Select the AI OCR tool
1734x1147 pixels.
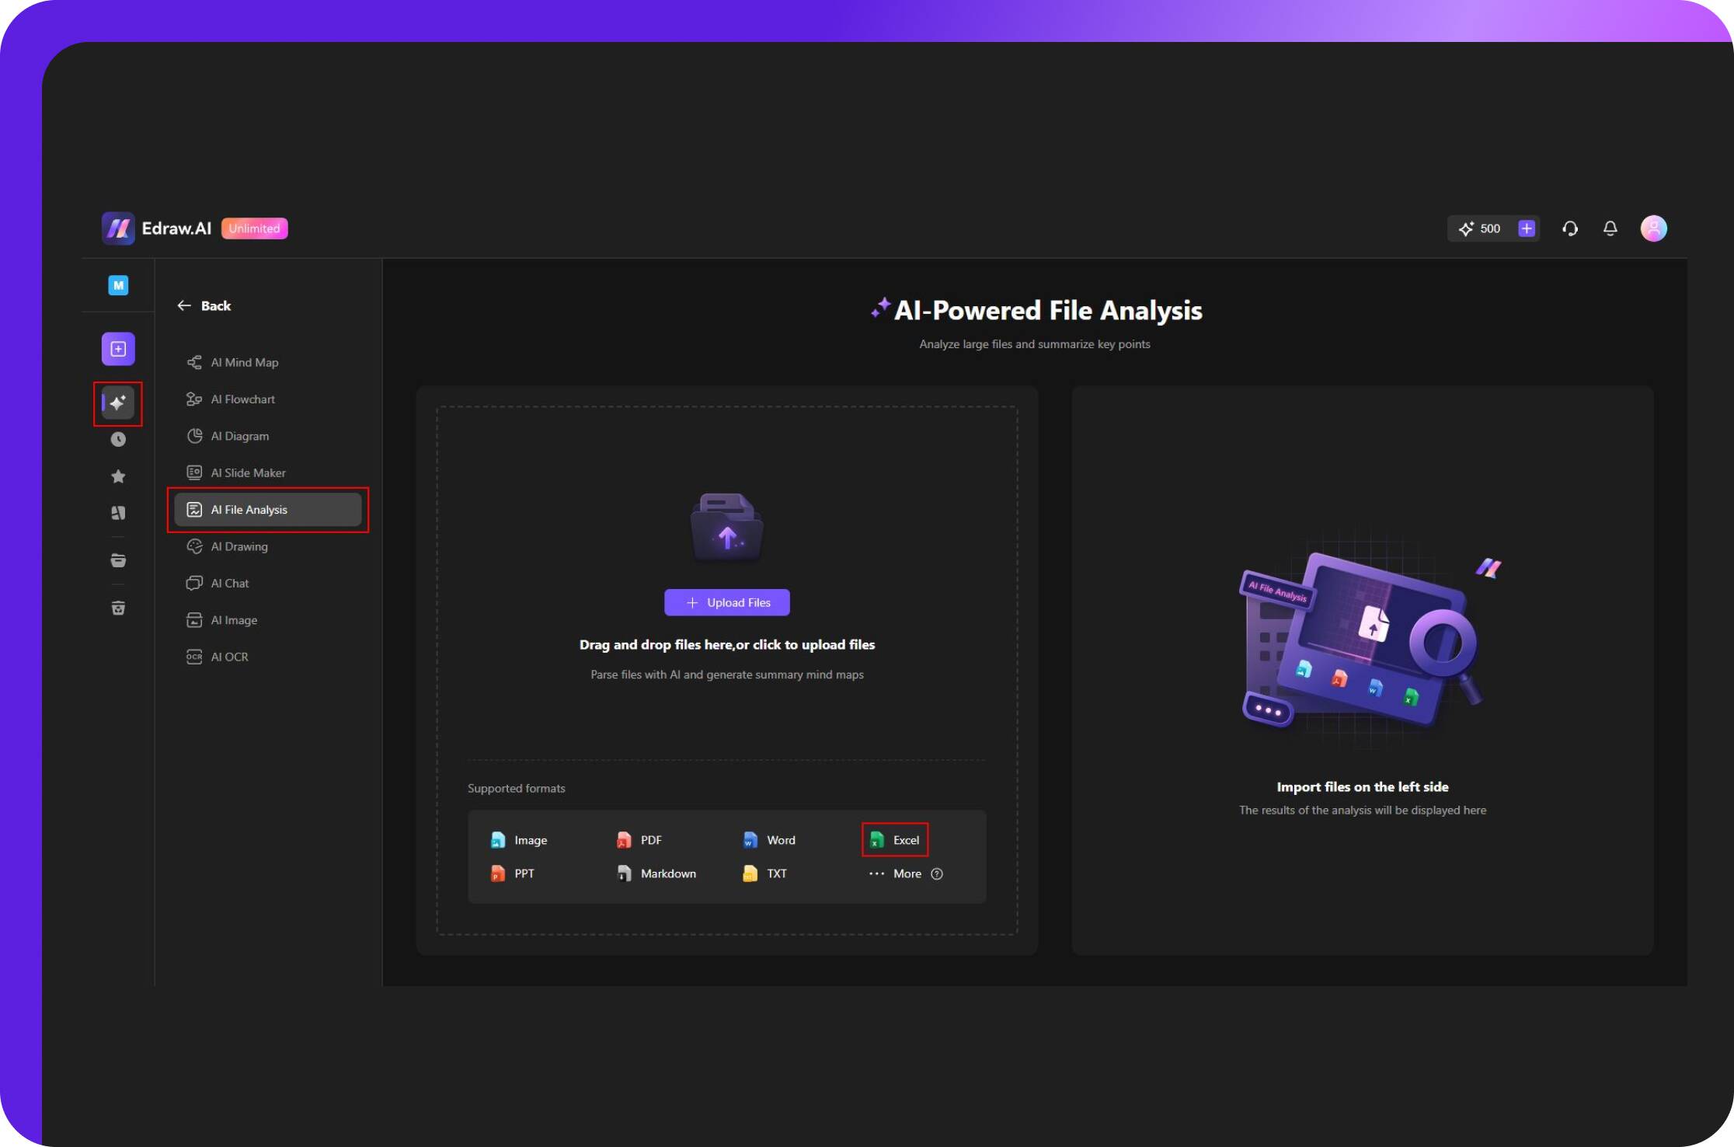click(228, 655)
